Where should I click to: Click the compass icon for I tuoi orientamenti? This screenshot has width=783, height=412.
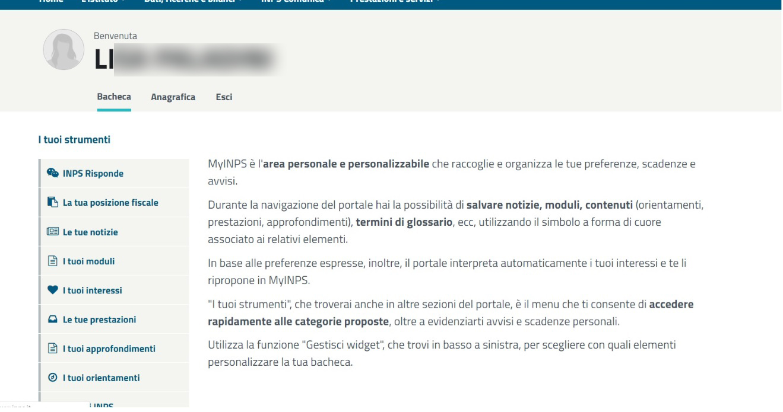click(52, 378)
